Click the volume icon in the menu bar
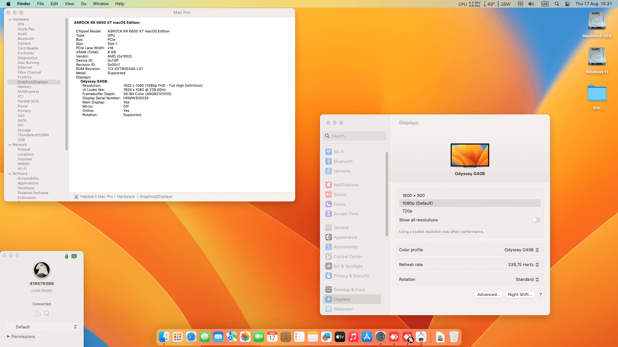Screen dimensions: 618x347 tap(531, 4)
